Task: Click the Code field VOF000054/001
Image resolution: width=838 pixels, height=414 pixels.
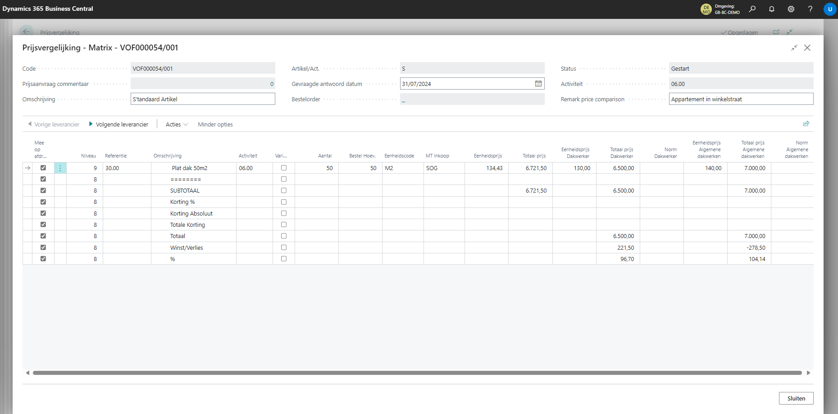Action: pyautogui.click(x=203, y=68)
